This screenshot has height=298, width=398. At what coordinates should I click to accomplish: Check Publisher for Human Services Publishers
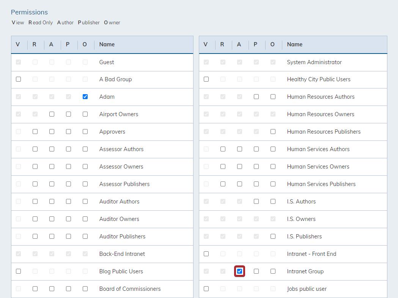tap(256, 184)
